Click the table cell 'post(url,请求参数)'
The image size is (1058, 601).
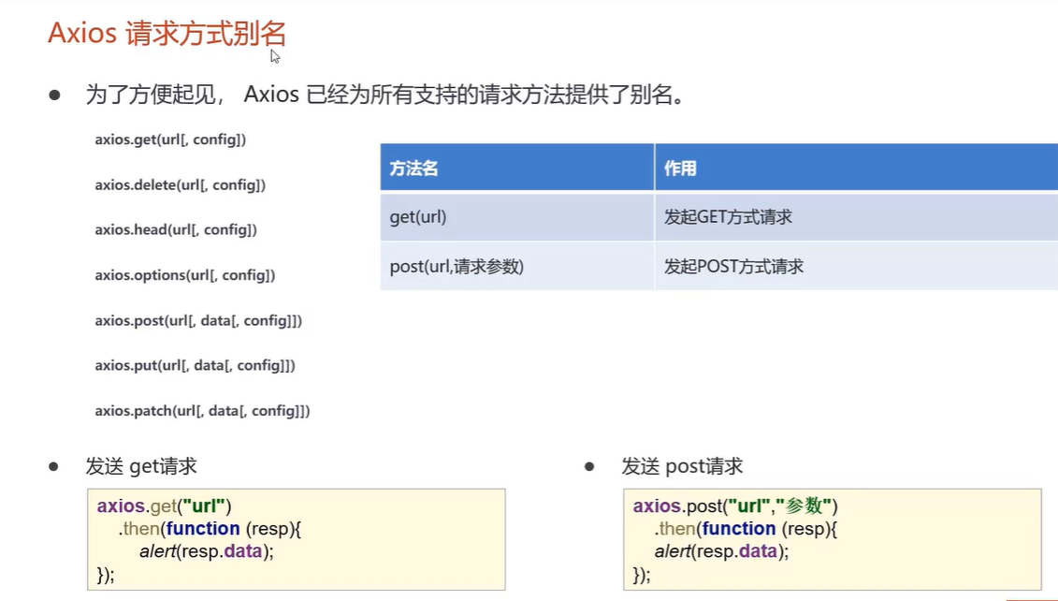click(x=517, y=267)
